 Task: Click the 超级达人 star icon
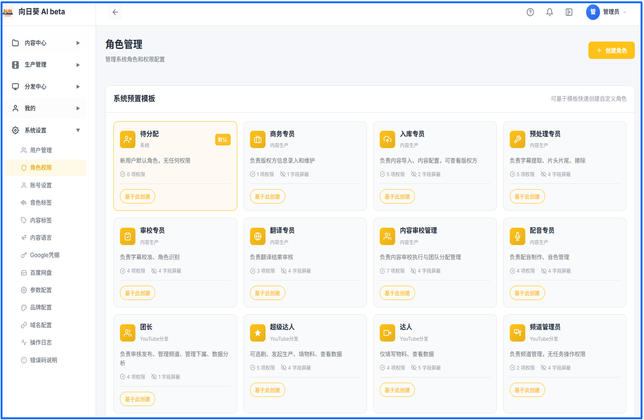(258, 333)
